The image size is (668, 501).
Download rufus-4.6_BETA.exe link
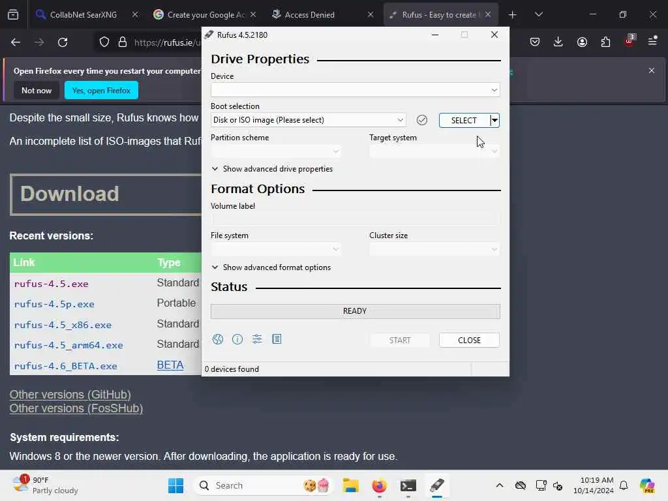coord(66,366)
